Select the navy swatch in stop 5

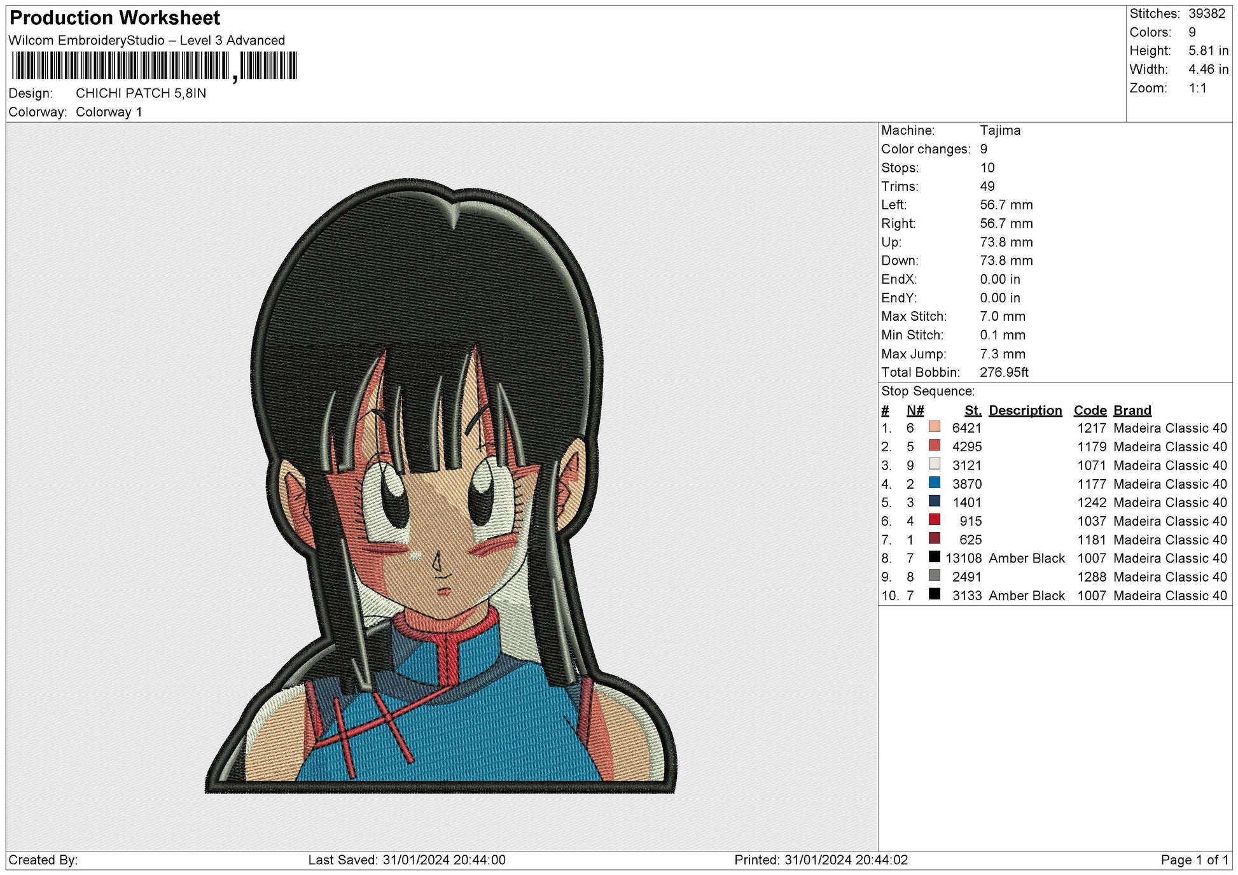click(934, 501)
